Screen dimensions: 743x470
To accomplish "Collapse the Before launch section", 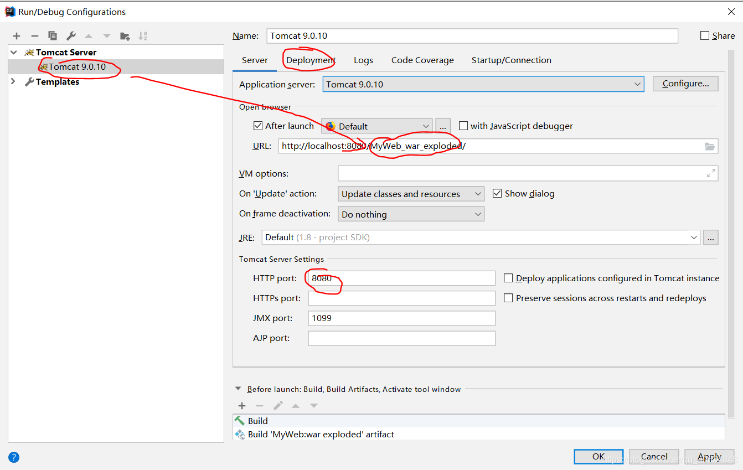I will click(x=238, y=389).
